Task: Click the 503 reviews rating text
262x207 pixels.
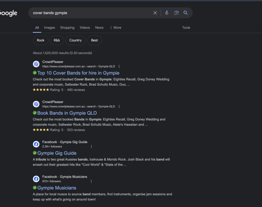Action: pyautogui.click(x=76, y=130)
